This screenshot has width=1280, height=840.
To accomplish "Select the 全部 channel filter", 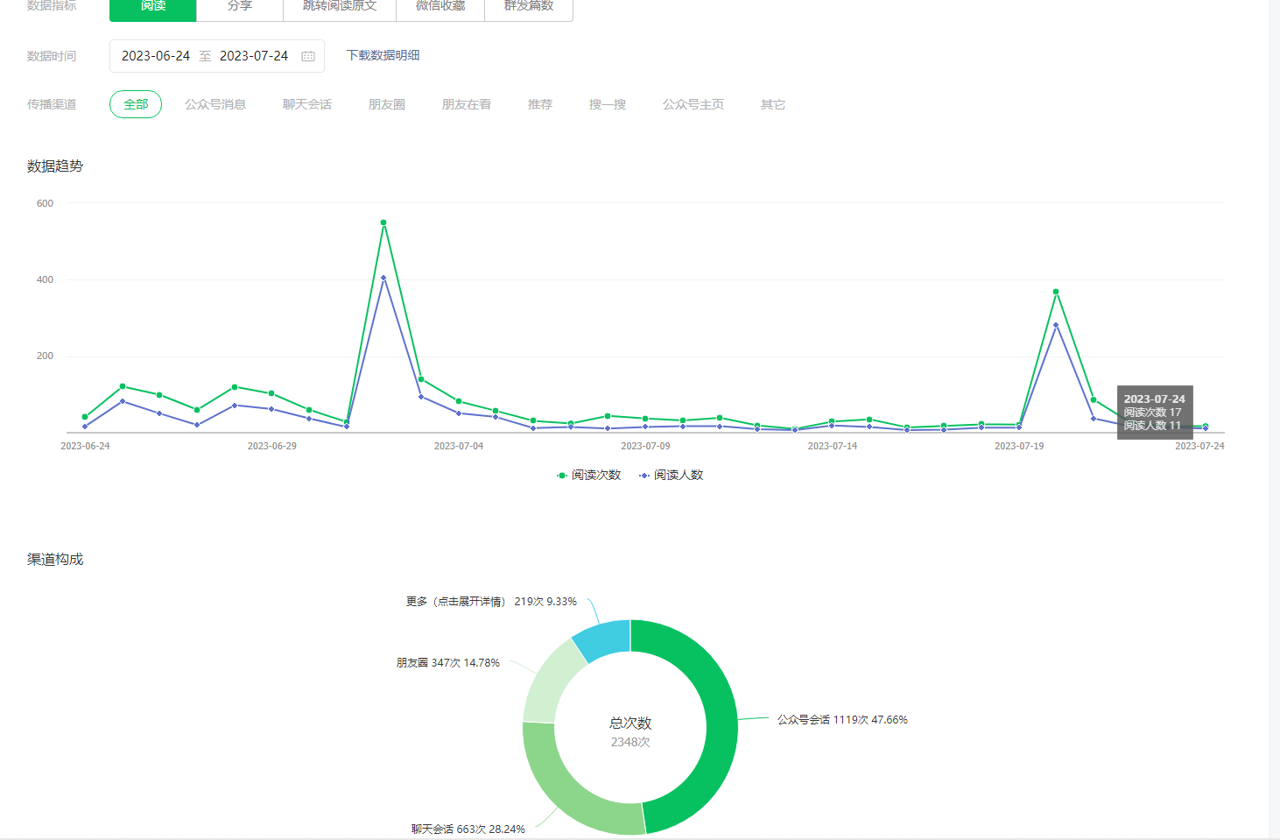I will [x=136, y=104].
